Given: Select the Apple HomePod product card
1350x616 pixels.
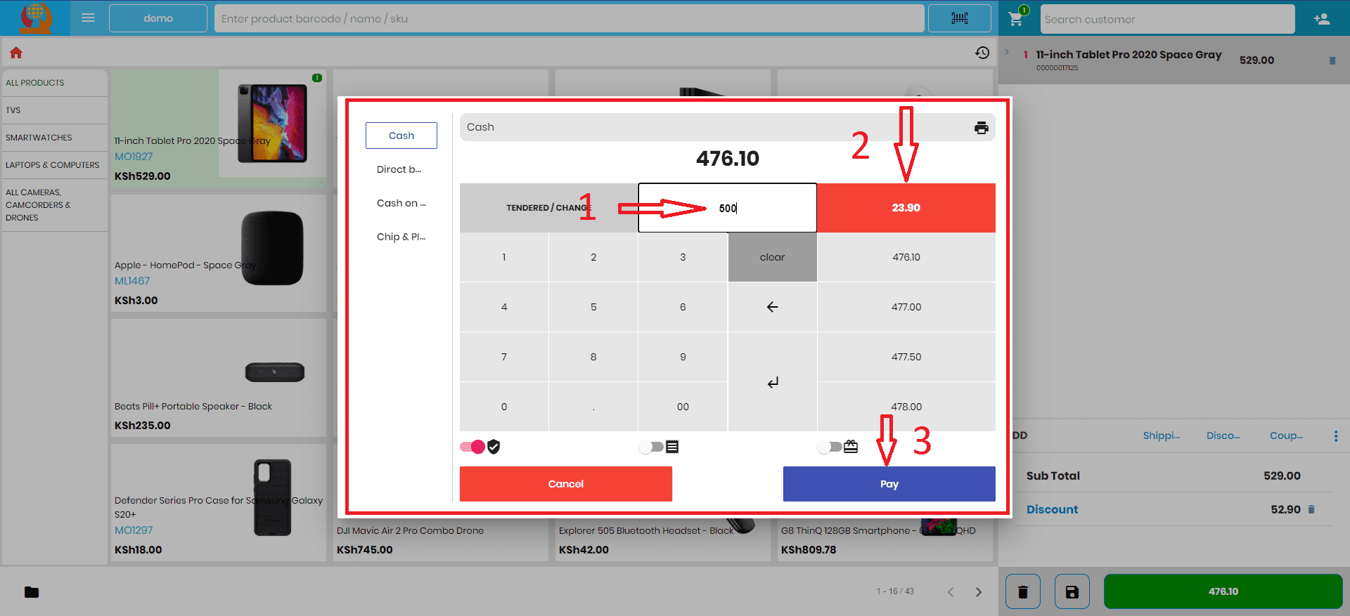Looking at the screenshot, I should click(x=218, y=253).
